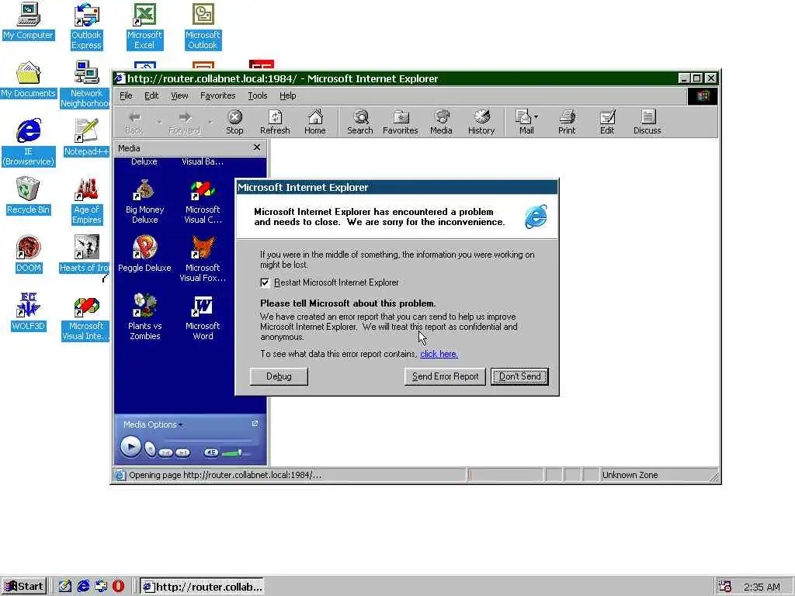Open the Help menu
Viewport: 795px width, 596px height.
(x=287, y=95)
